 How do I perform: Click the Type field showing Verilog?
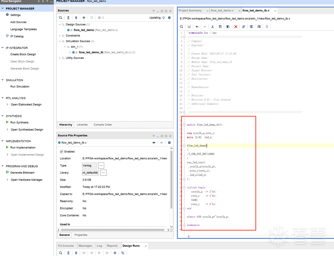click(x=89, y=166)
